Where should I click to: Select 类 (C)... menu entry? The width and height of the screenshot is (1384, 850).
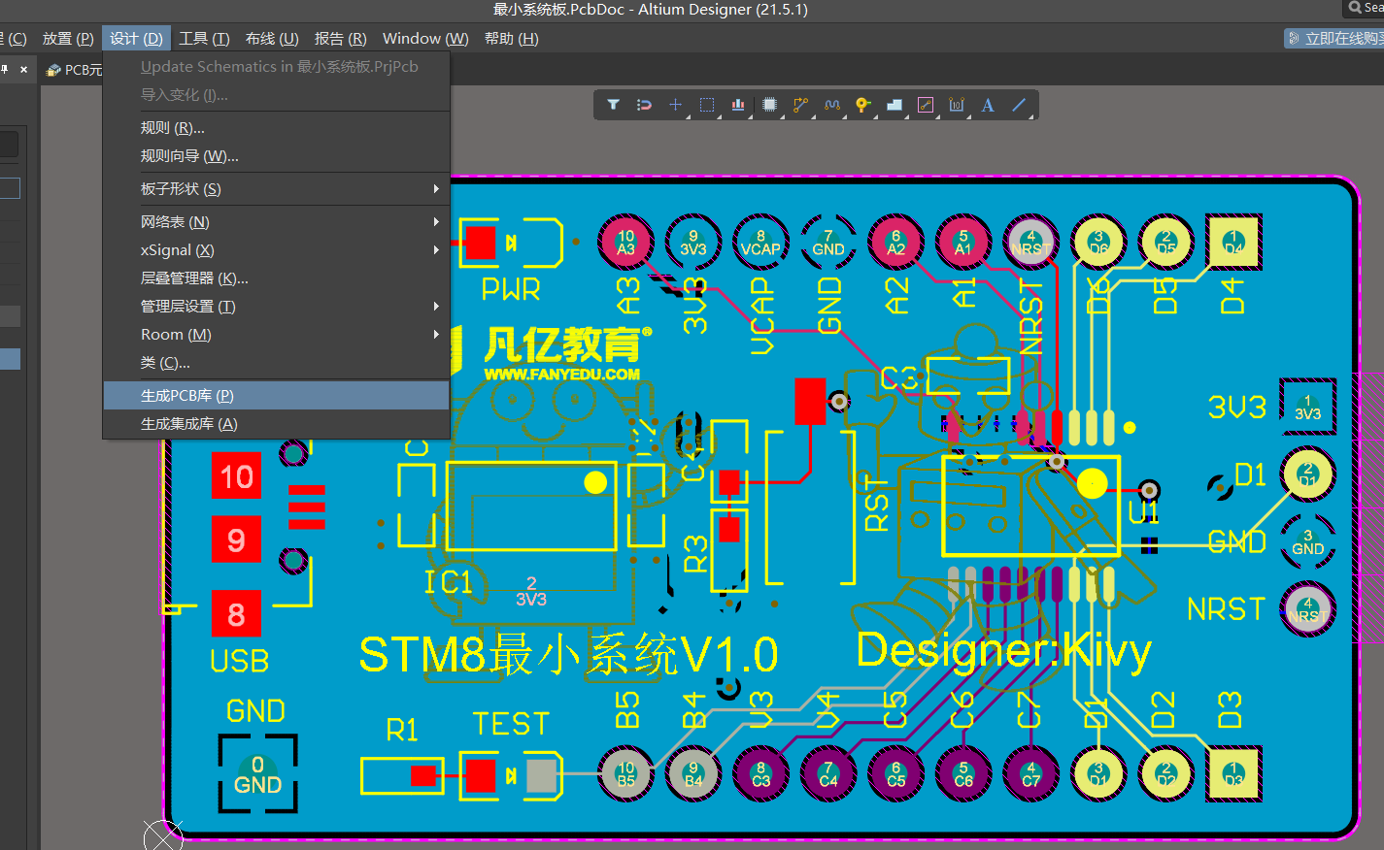[x=276, y=363]
